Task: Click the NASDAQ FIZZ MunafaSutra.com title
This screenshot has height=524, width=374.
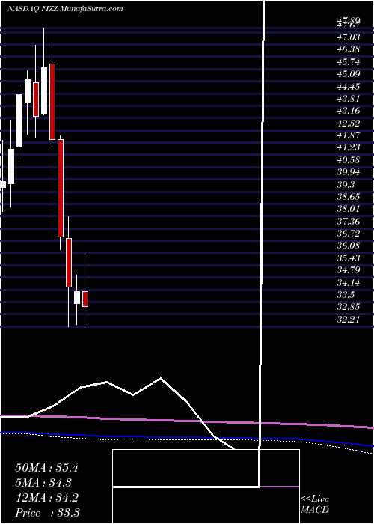Action: [65, 9]
